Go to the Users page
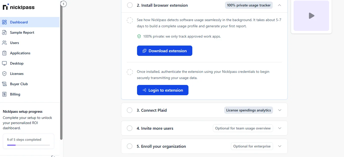The width and height of the screenshot is (344, 157). pos(30,43)
